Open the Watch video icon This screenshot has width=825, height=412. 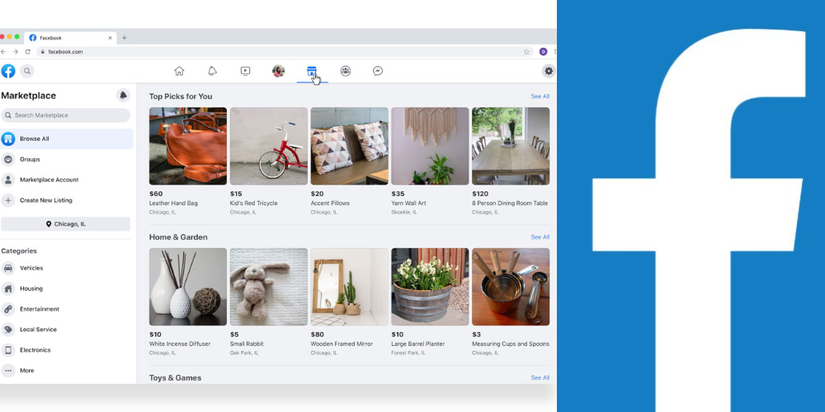click(245, 71)
